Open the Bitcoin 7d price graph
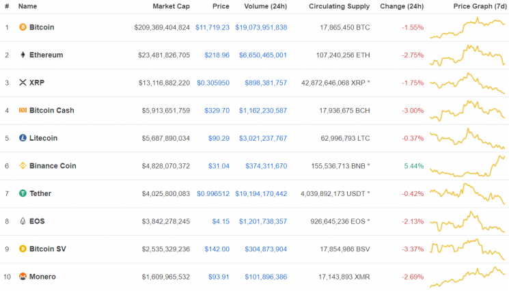The height and width of the screenshot is (291, 509). [x=467, y=27]
